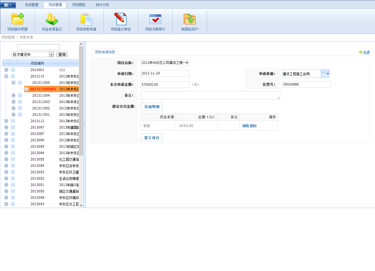Open the application menu button at top-left
The height and width of the screenshot is (271, 375).
pos(8,5)
